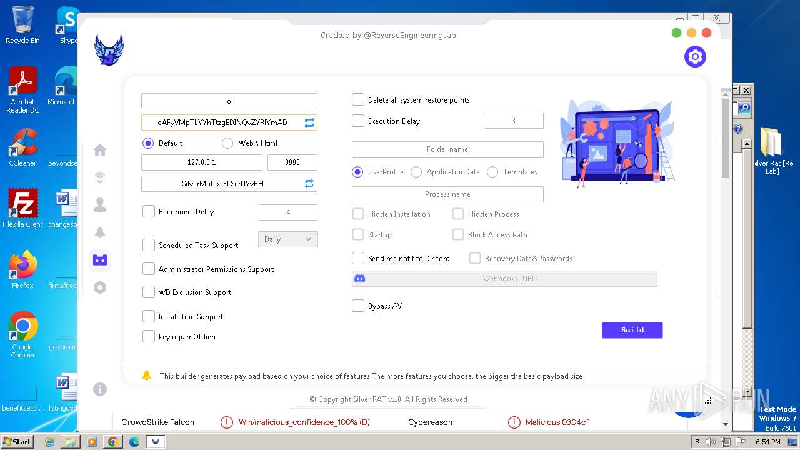The image size is (800, 450).
Task: Open Acrobat Reader DC desktop icon
Action: [22, 90]
